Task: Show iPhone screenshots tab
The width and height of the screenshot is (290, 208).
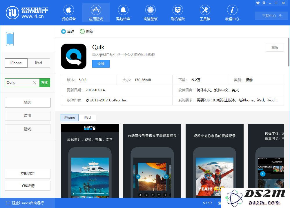Action: (x=70, y=118)
